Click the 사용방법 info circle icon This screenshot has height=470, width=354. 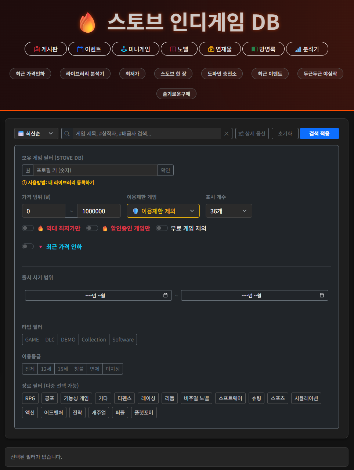24,183
